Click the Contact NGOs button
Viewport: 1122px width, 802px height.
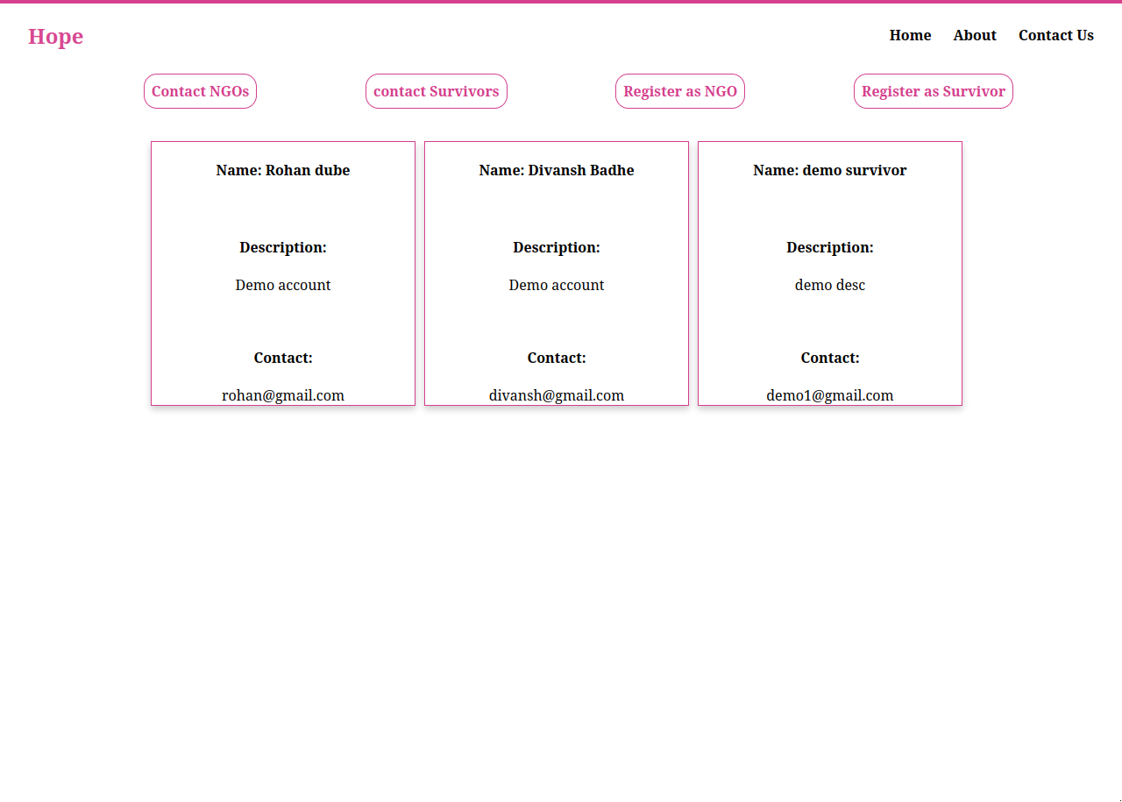tap(200, 91)
